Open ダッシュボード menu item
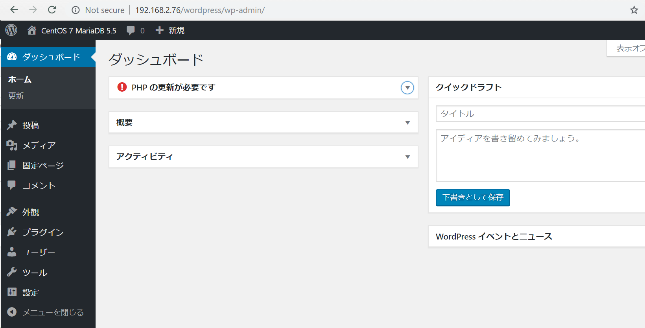 [48, 57]
